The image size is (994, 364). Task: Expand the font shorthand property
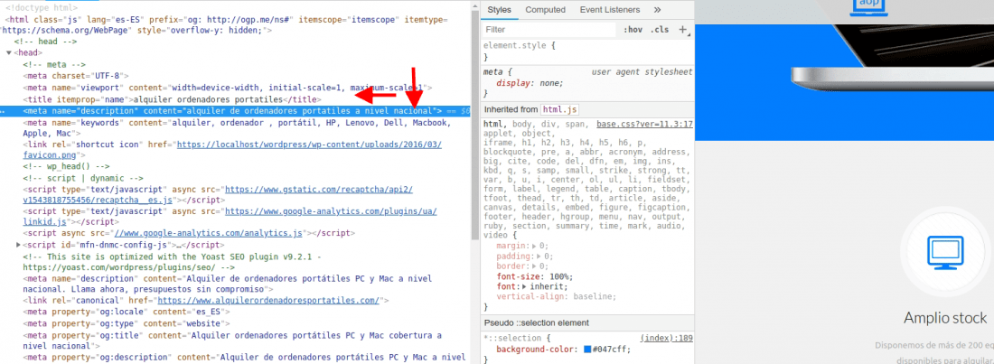point(523,286)
